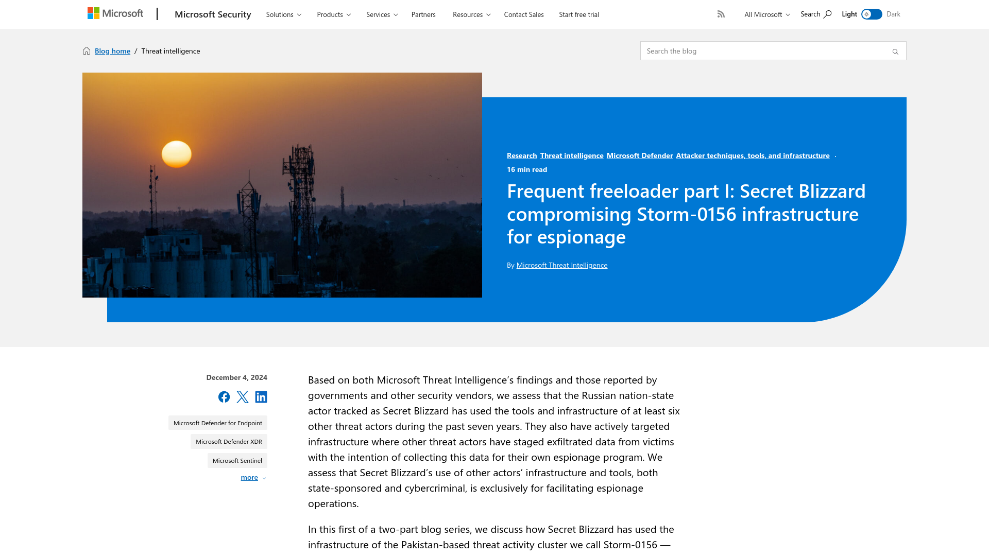
Task: Click the X (Twitter) share icon
Action: click(243, 396)
